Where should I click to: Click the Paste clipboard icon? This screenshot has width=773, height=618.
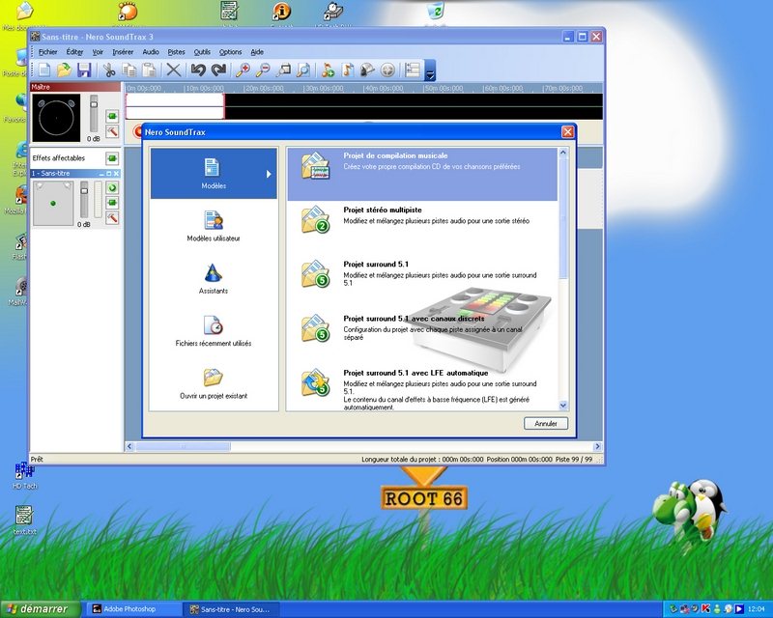[150, 70]
